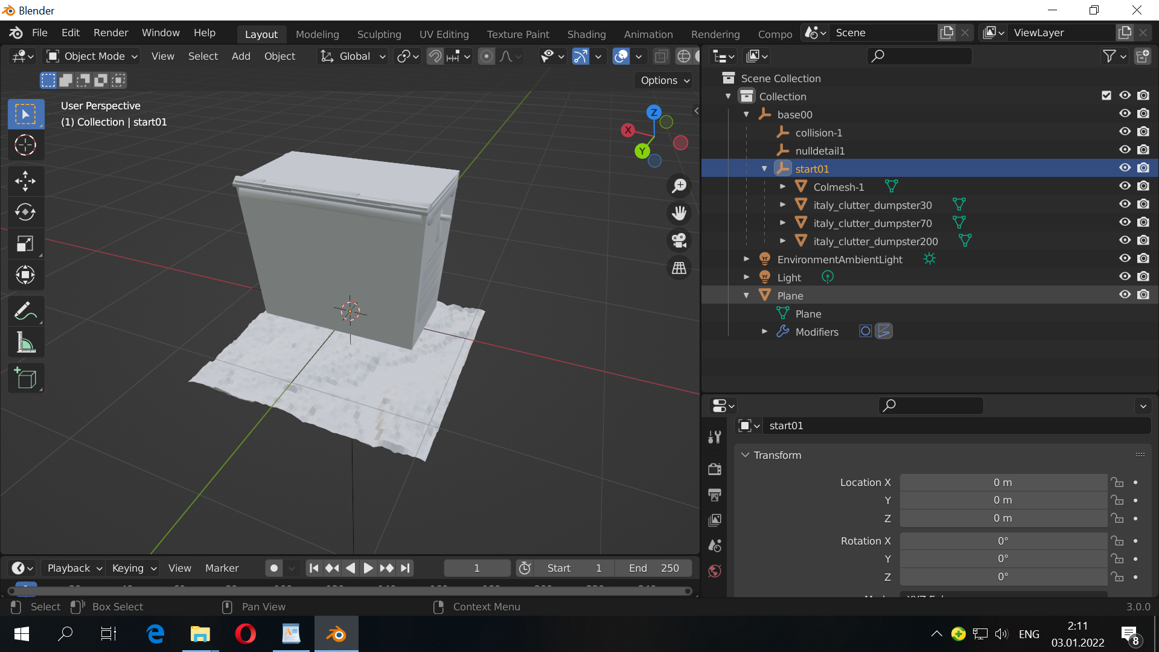The height and width of the screenshot is (652, 1159).
Task: Click the new collection icon in outliner
Action: point(1142,56)
